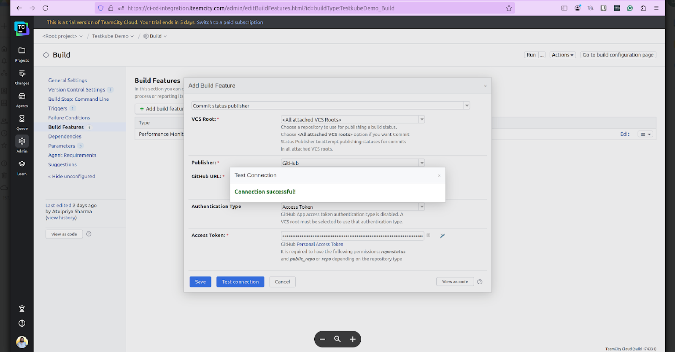Screen dimensions: 675x352
Task: Go to build configuration page
Action: click(x=618, y=55)
